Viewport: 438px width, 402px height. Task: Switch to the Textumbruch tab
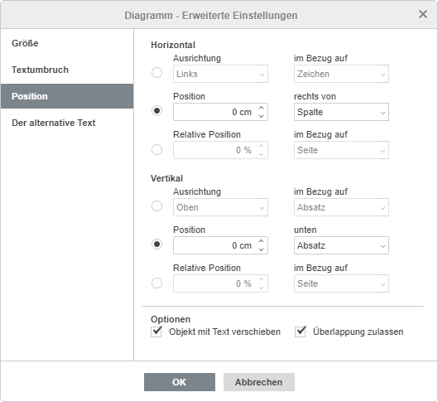[67, 70]
